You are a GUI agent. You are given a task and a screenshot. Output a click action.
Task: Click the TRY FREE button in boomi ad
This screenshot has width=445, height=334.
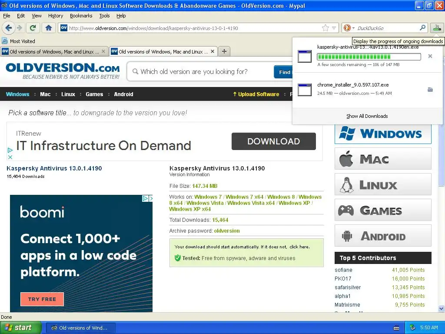pyautogui.click(x=42, y=299)
